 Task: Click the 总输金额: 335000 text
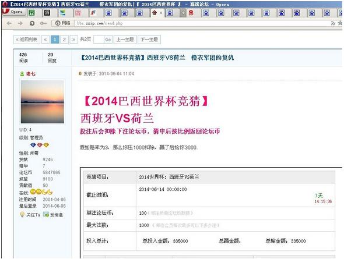tap(286, 241)
